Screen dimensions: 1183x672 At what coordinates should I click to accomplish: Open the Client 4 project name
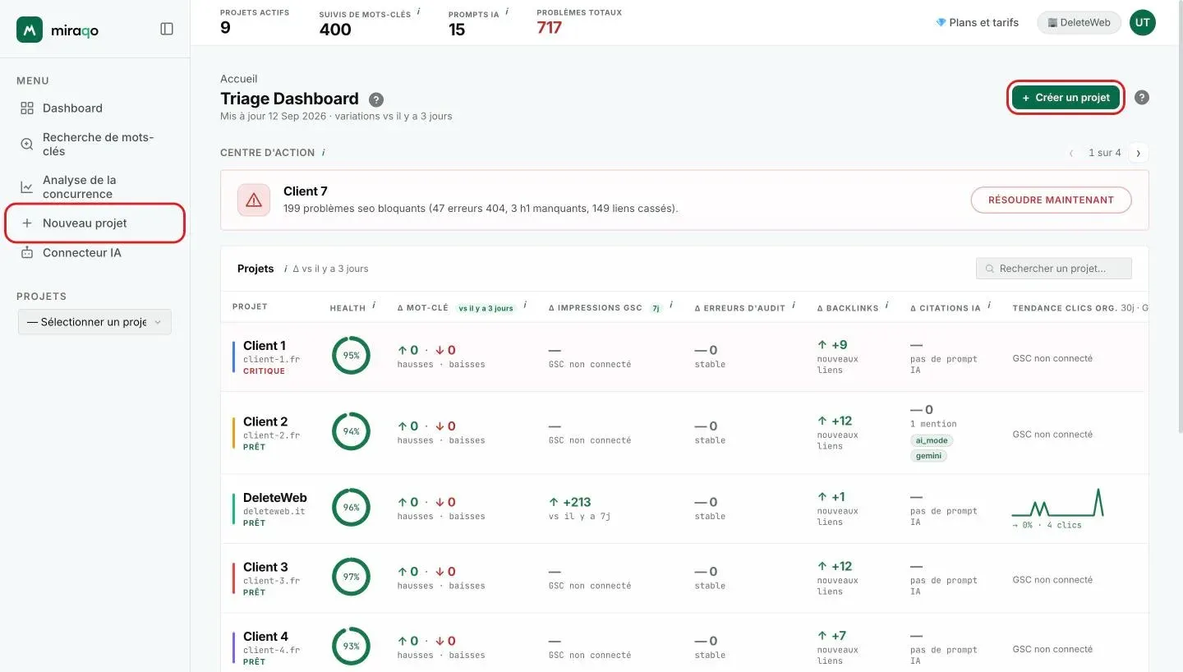pos(265,637)
